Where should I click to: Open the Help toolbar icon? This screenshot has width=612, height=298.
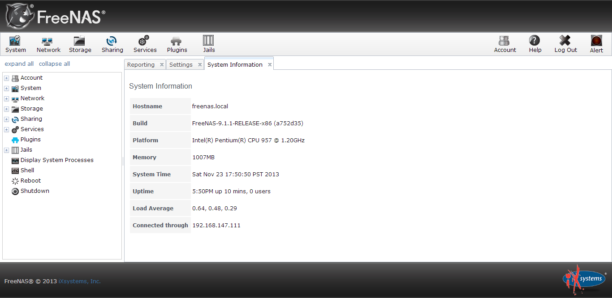coord(534,44)
